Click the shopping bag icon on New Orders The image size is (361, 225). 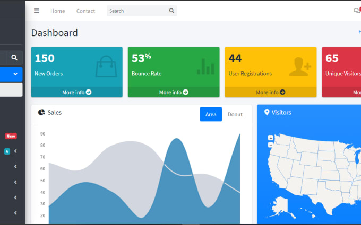[x=106, y=66]
